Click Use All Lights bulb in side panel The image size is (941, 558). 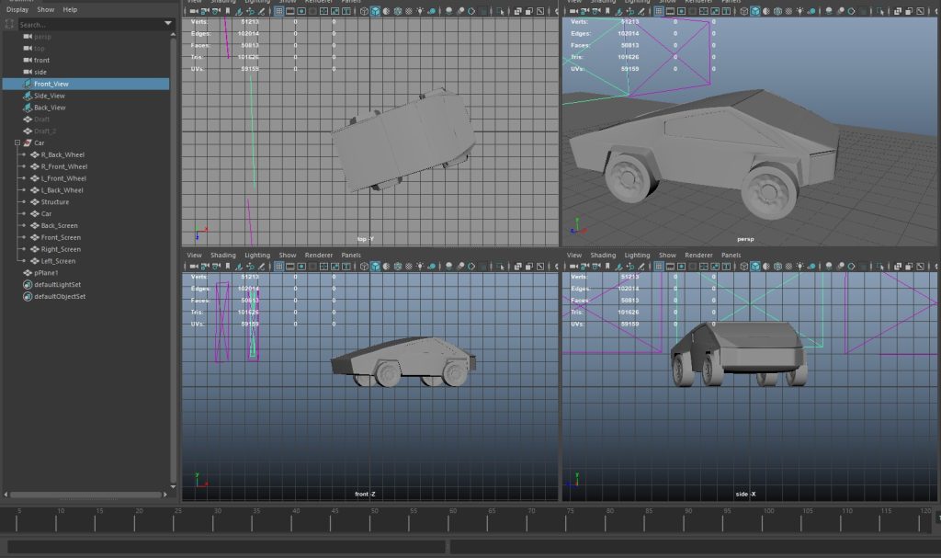(x=800, y=266)
